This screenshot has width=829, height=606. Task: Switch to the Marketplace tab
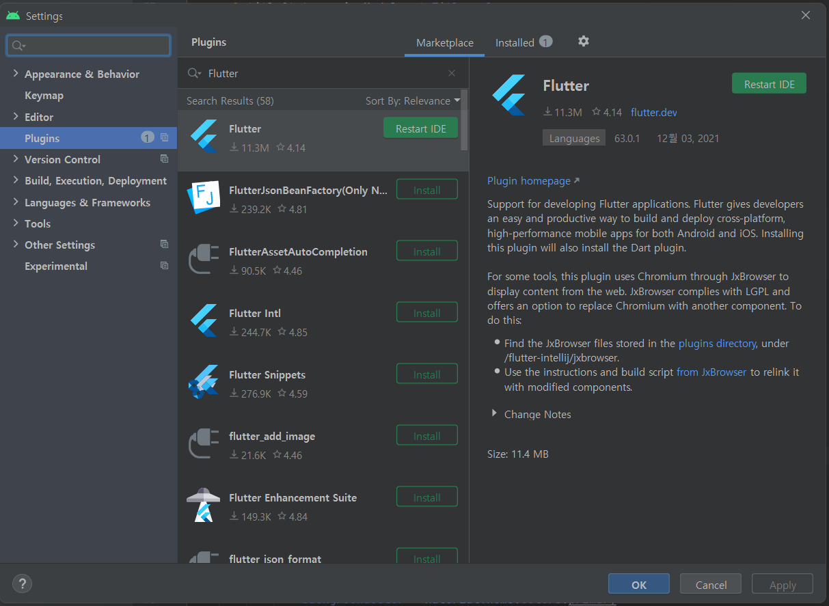click(445, 42)
